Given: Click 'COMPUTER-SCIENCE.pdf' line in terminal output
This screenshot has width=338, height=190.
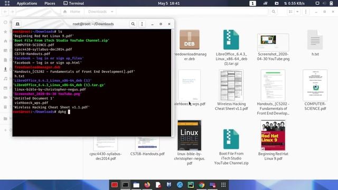Looking at the screenshot, I should click(x=34, y=45).
